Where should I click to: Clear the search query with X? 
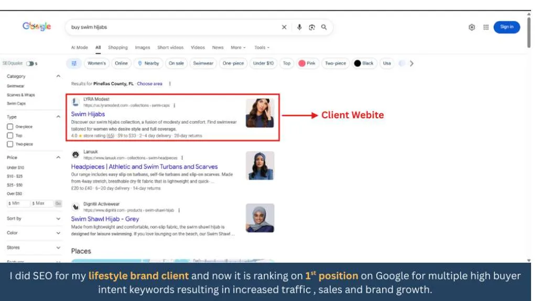[284, 27]
